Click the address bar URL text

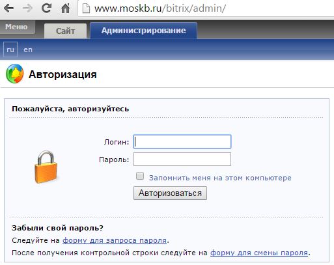point(160,8)
